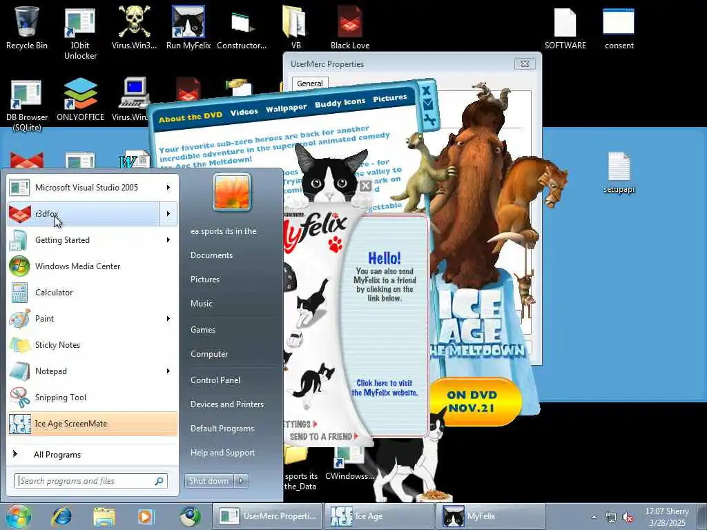Click the network tray icon
This screenshot has width=707, height=530.
611,517
